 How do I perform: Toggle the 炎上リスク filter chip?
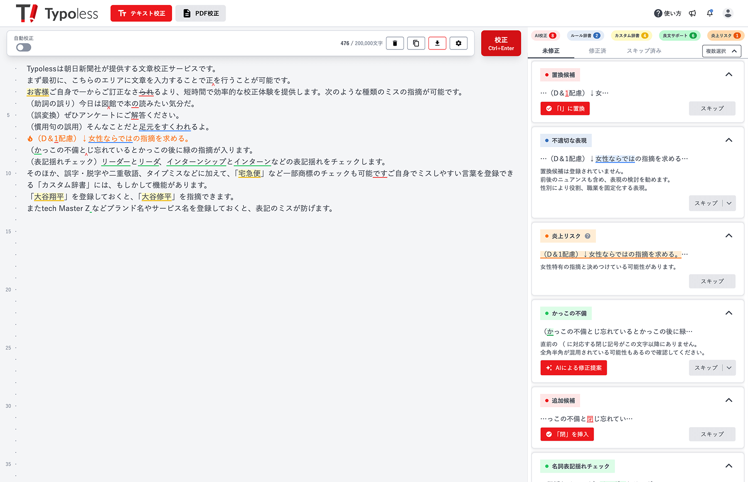725,36
